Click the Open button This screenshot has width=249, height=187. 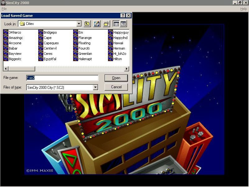[116, 78]
